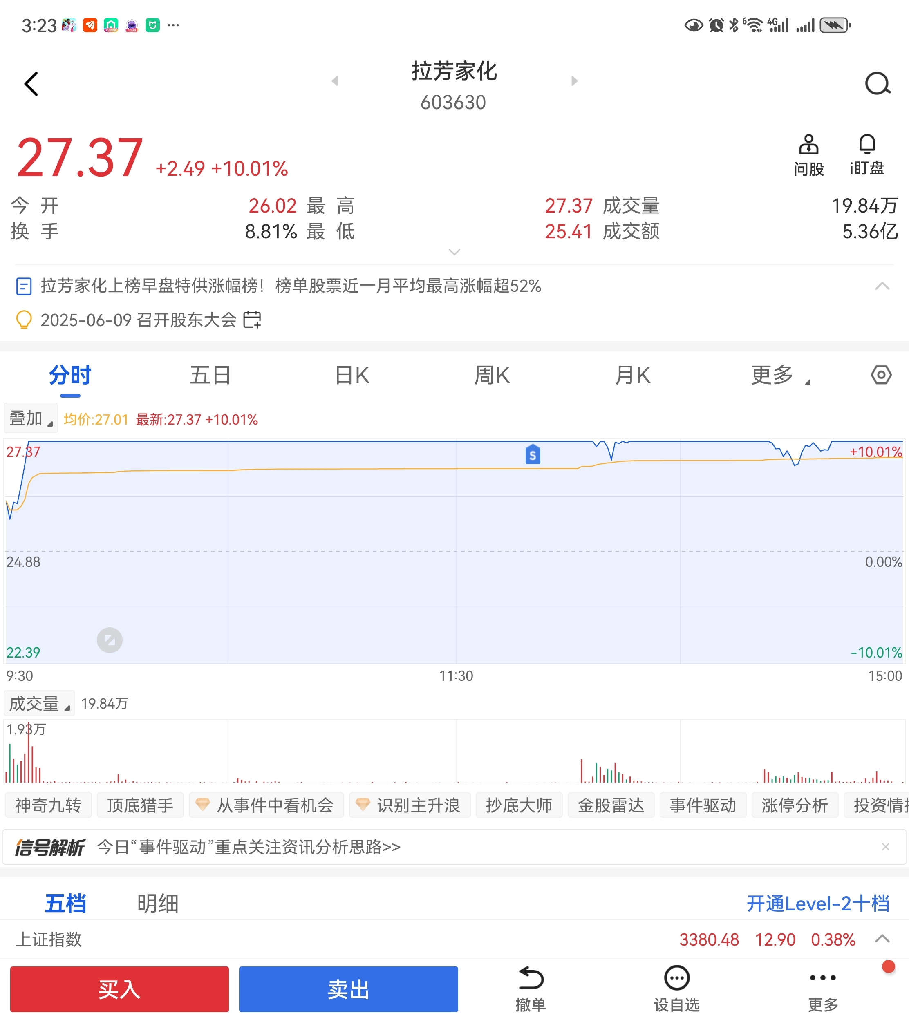Tap the gray chart rotate circle icon
The image size is (909, 1020).
pyautogui.click(x=110, y=640)
